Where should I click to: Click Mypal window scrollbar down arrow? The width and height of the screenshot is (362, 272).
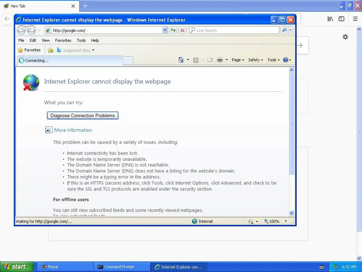click(359, 258)
